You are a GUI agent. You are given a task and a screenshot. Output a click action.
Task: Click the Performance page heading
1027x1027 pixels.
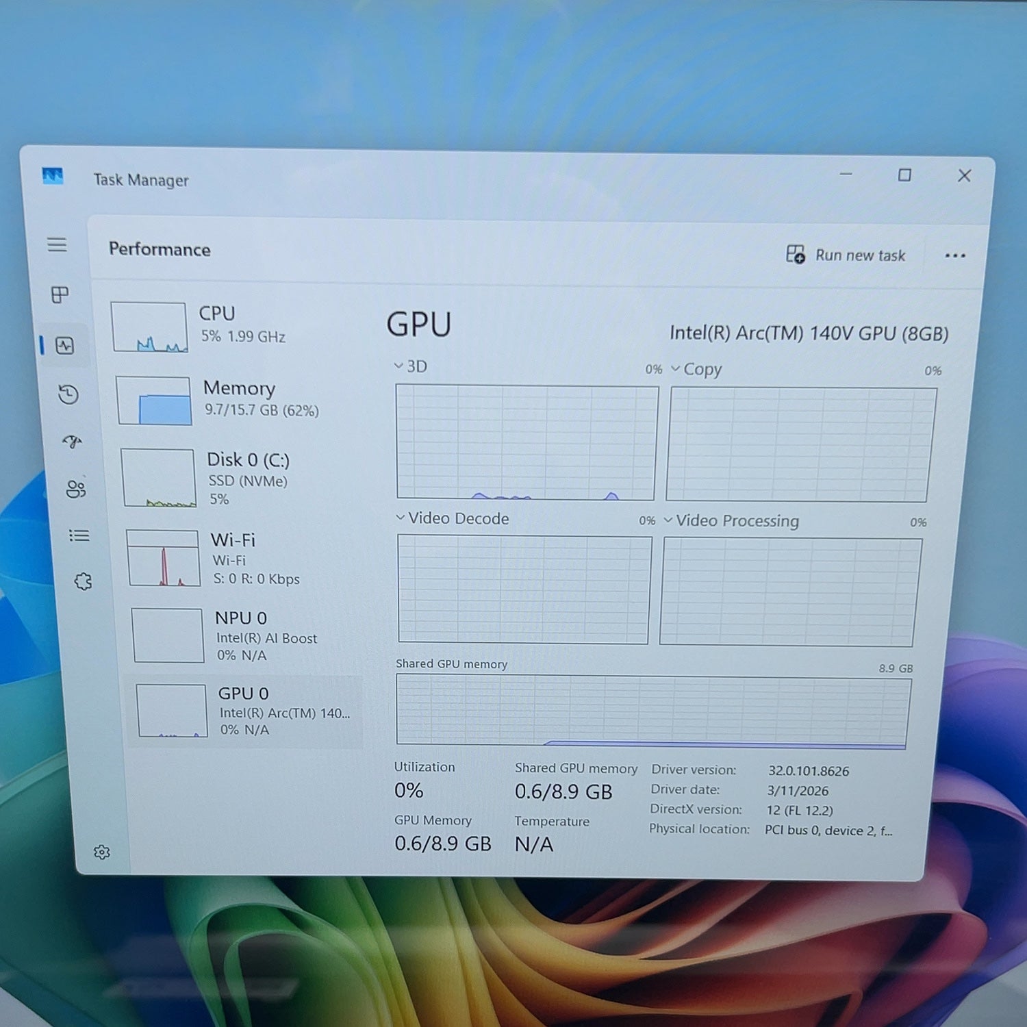[x=160, y=249]
